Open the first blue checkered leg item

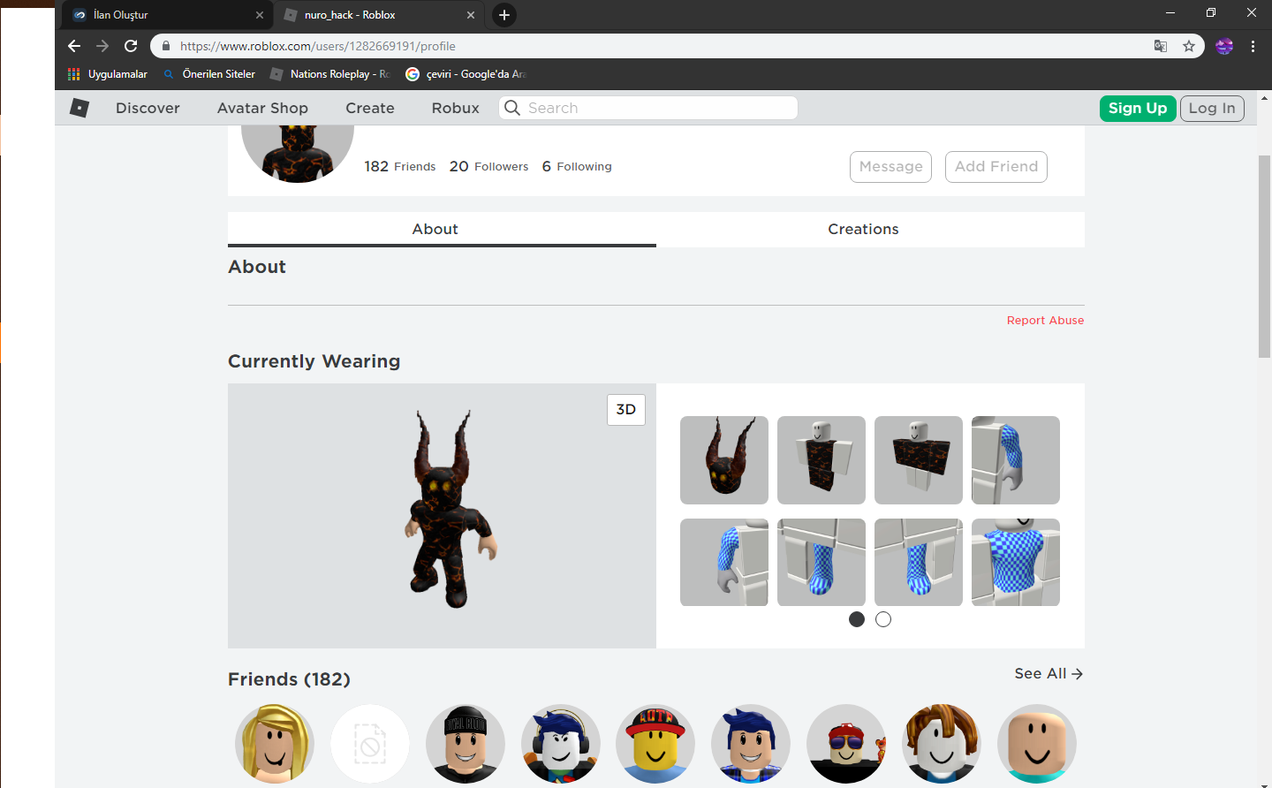pos(821,562)
